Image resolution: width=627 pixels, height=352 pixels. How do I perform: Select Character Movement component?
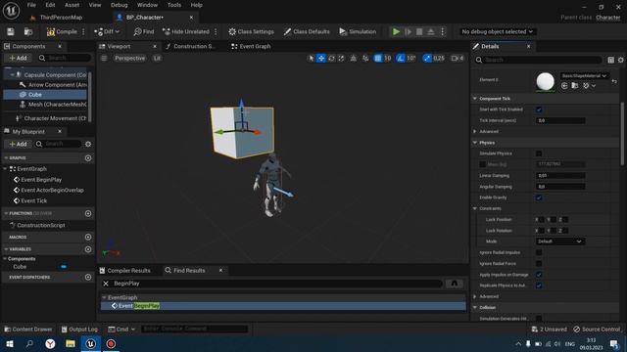51,118
